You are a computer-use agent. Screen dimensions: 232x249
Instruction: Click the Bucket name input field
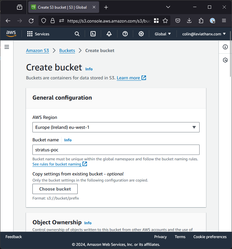point(116,150)
